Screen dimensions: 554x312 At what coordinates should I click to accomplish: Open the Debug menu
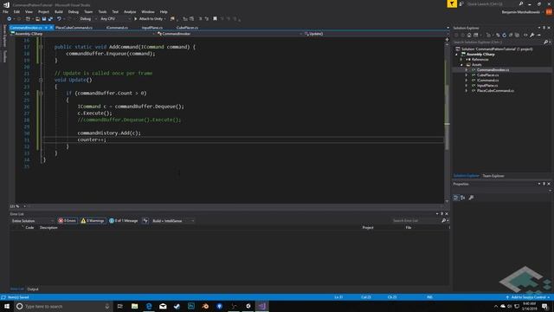tap(74, 11)
